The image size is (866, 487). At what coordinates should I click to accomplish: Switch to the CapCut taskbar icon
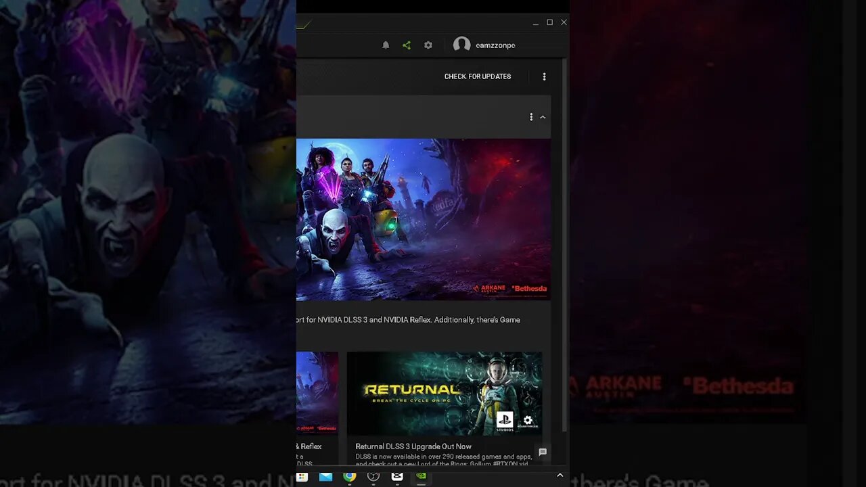coord(397,476)
